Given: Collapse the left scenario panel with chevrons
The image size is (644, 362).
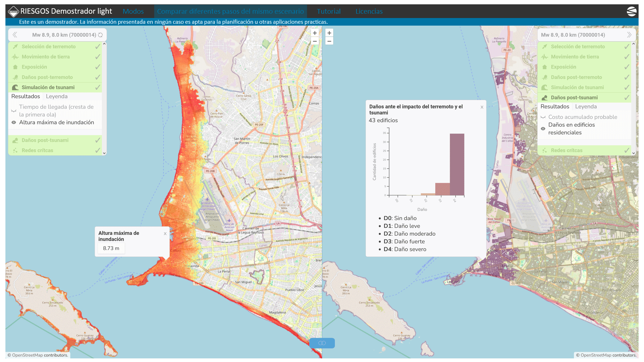Looking at the screenshot, I should (x=15, y=35).
